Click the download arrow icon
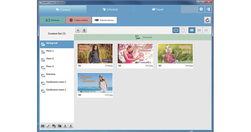This screenshot has width=251, height=132. pyautogui.click(x=65, y=126)
